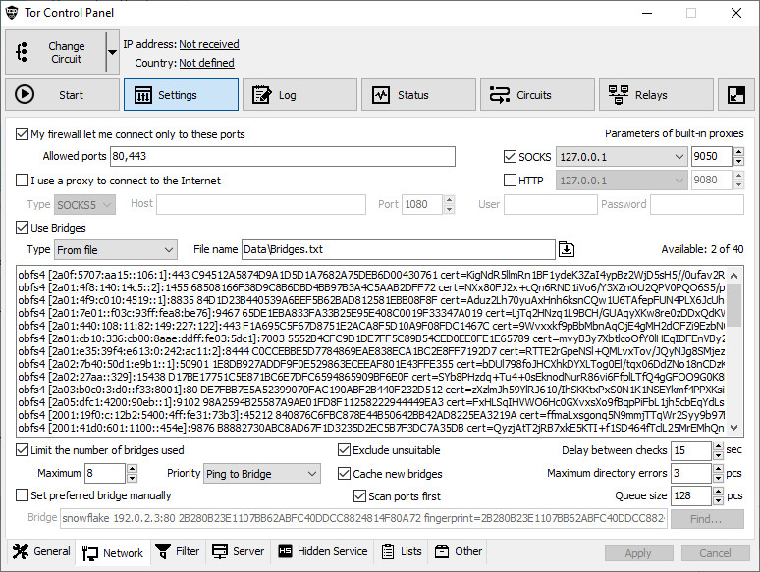The image size is (760, 572).
Task: Toggle the Cache new bridges checkbox
Action: [x=344, y=473]
